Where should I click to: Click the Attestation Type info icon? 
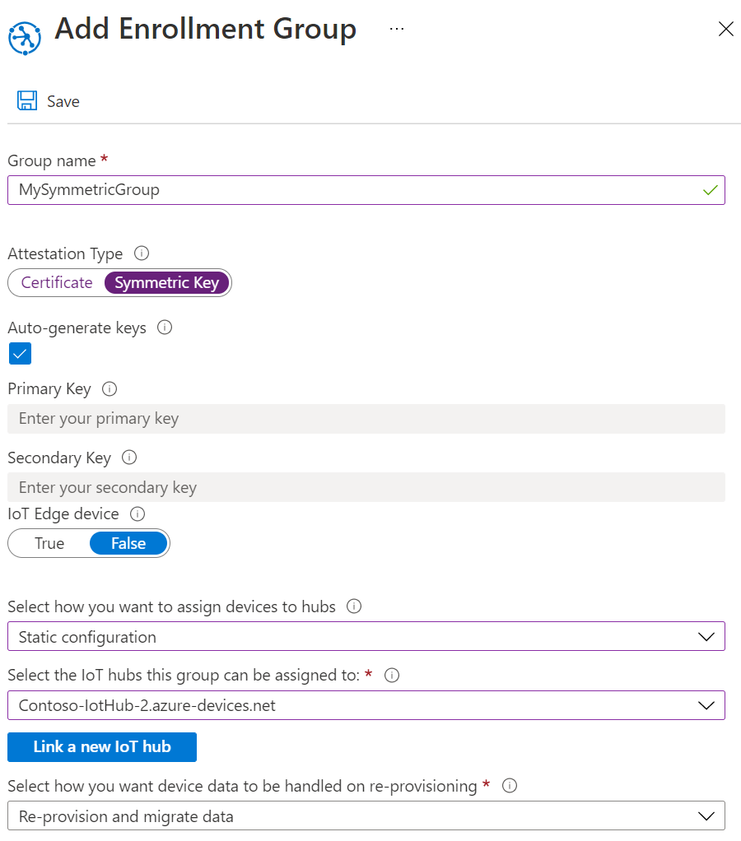pos(141,253)
